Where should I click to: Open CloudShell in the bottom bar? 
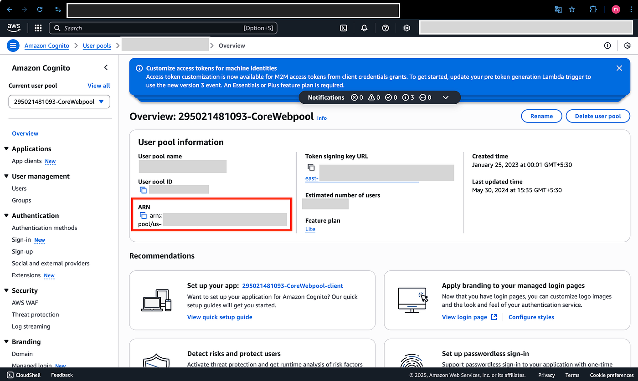pos(24,375)
